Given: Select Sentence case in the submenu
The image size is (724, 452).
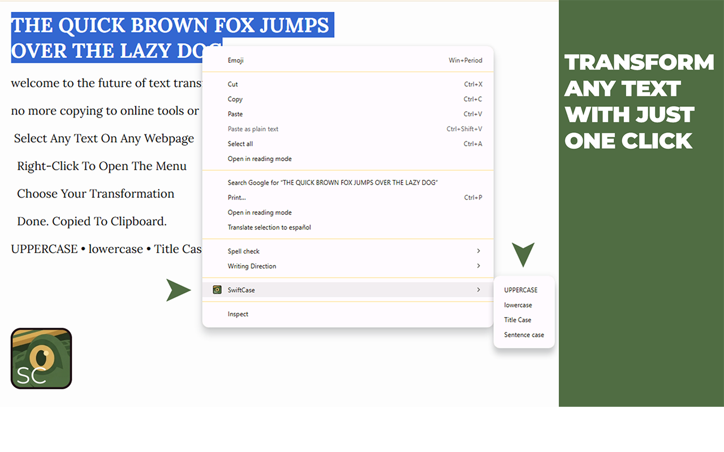Looking at the screenshot, I should coord(524,335).
